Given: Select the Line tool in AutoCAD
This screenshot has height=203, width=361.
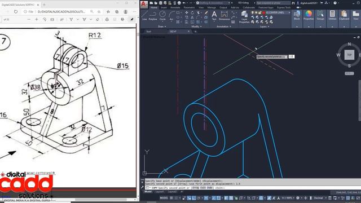Looking at the screenshot, I should pyautogui.click(x=144, y=16).
